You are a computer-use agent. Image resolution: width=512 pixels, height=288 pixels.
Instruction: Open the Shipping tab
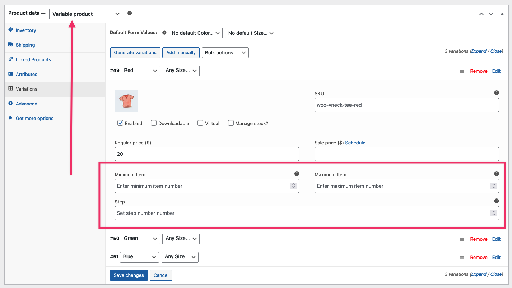55,45
